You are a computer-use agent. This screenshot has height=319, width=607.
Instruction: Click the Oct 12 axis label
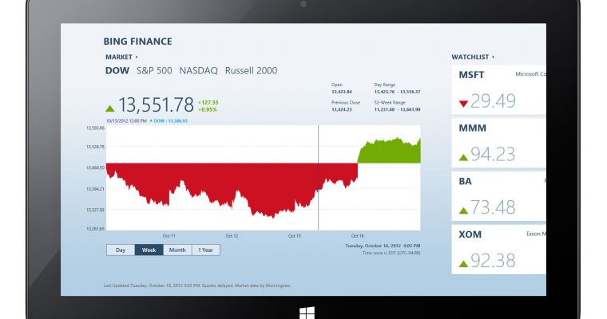point(232,236)
